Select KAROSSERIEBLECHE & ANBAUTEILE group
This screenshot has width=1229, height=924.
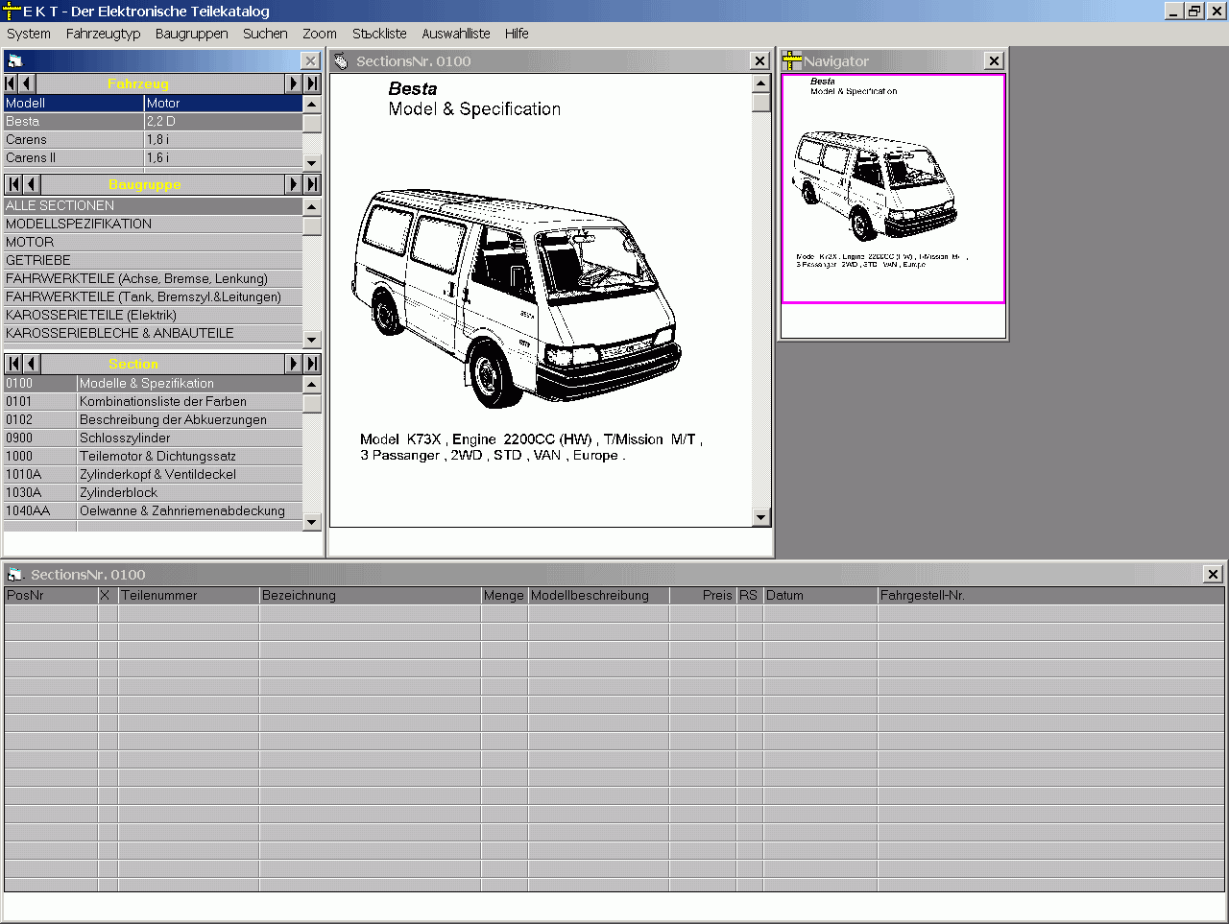coord(153,334)
